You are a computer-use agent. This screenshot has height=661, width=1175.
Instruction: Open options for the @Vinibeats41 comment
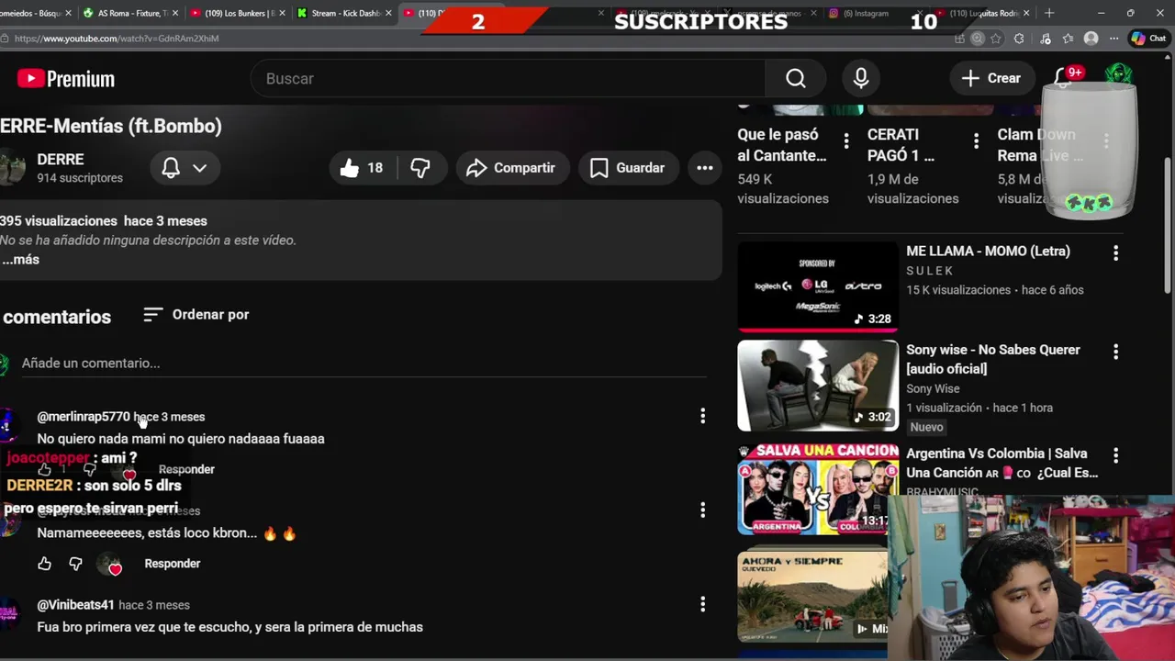pos(703,604)
